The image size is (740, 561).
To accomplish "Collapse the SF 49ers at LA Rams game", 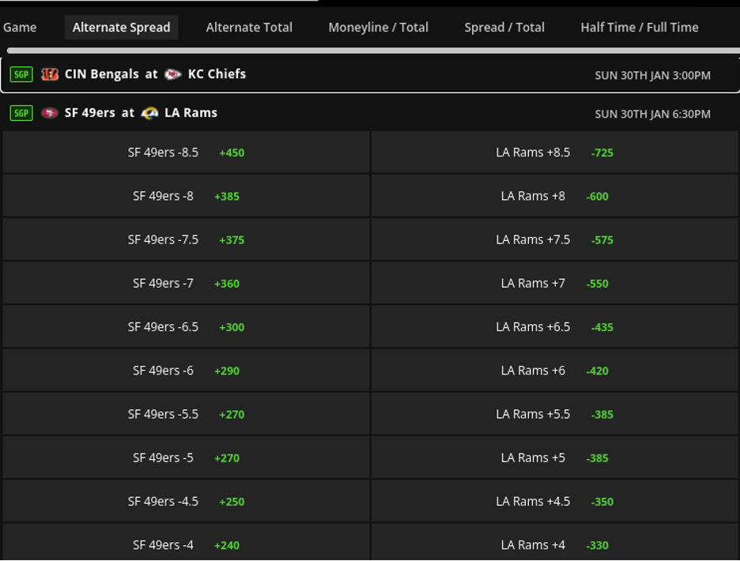I will click(370, 113).
